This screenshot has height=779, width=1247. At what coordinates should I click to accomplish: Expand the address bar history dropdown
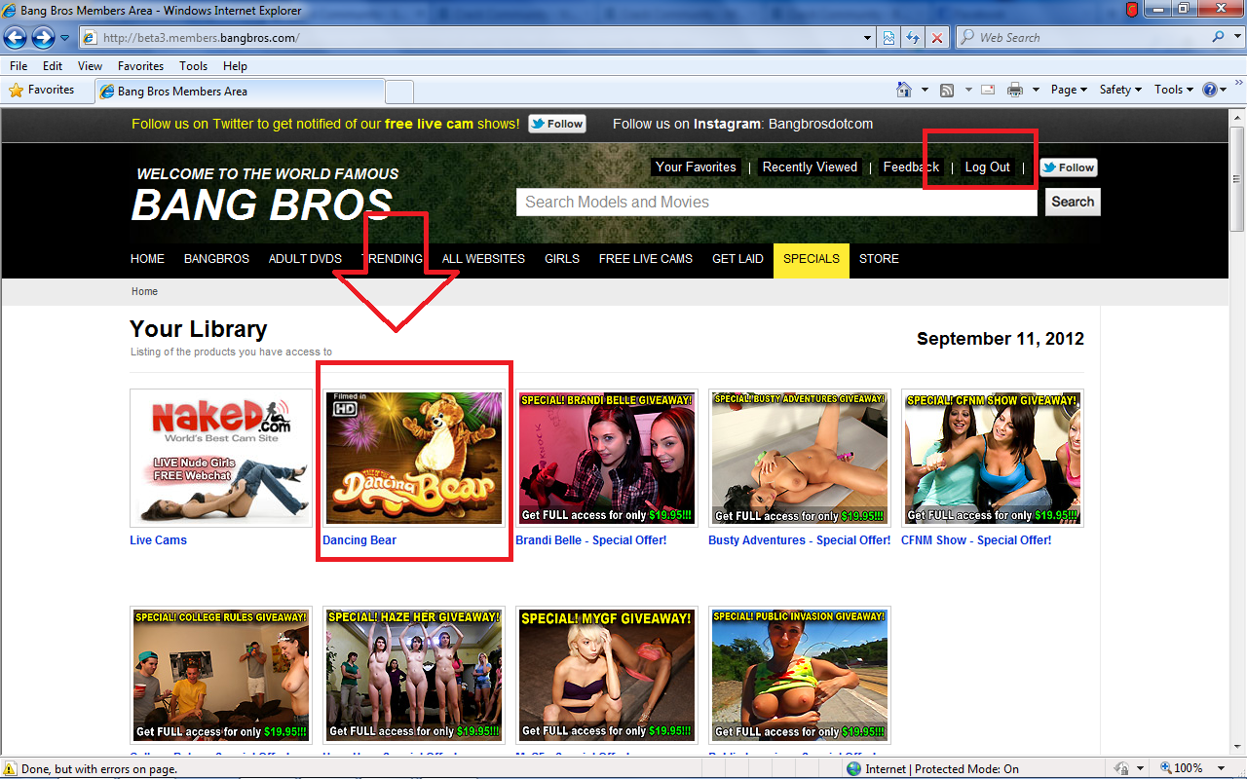[868, 38]
